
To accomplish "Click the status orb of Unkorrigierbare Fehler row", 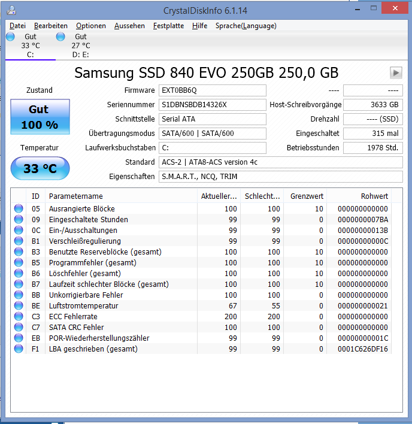I will [x=19, y=295].
